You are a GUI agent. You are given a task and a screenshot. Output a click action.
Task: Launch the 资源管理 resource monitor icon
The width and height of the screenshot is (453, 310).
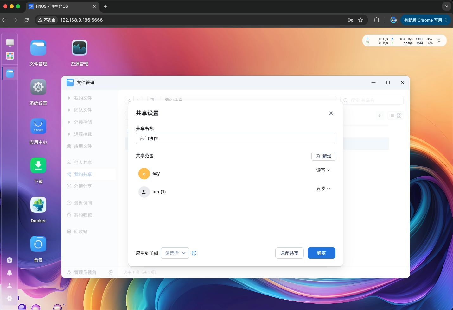click(x=79, y=48)
